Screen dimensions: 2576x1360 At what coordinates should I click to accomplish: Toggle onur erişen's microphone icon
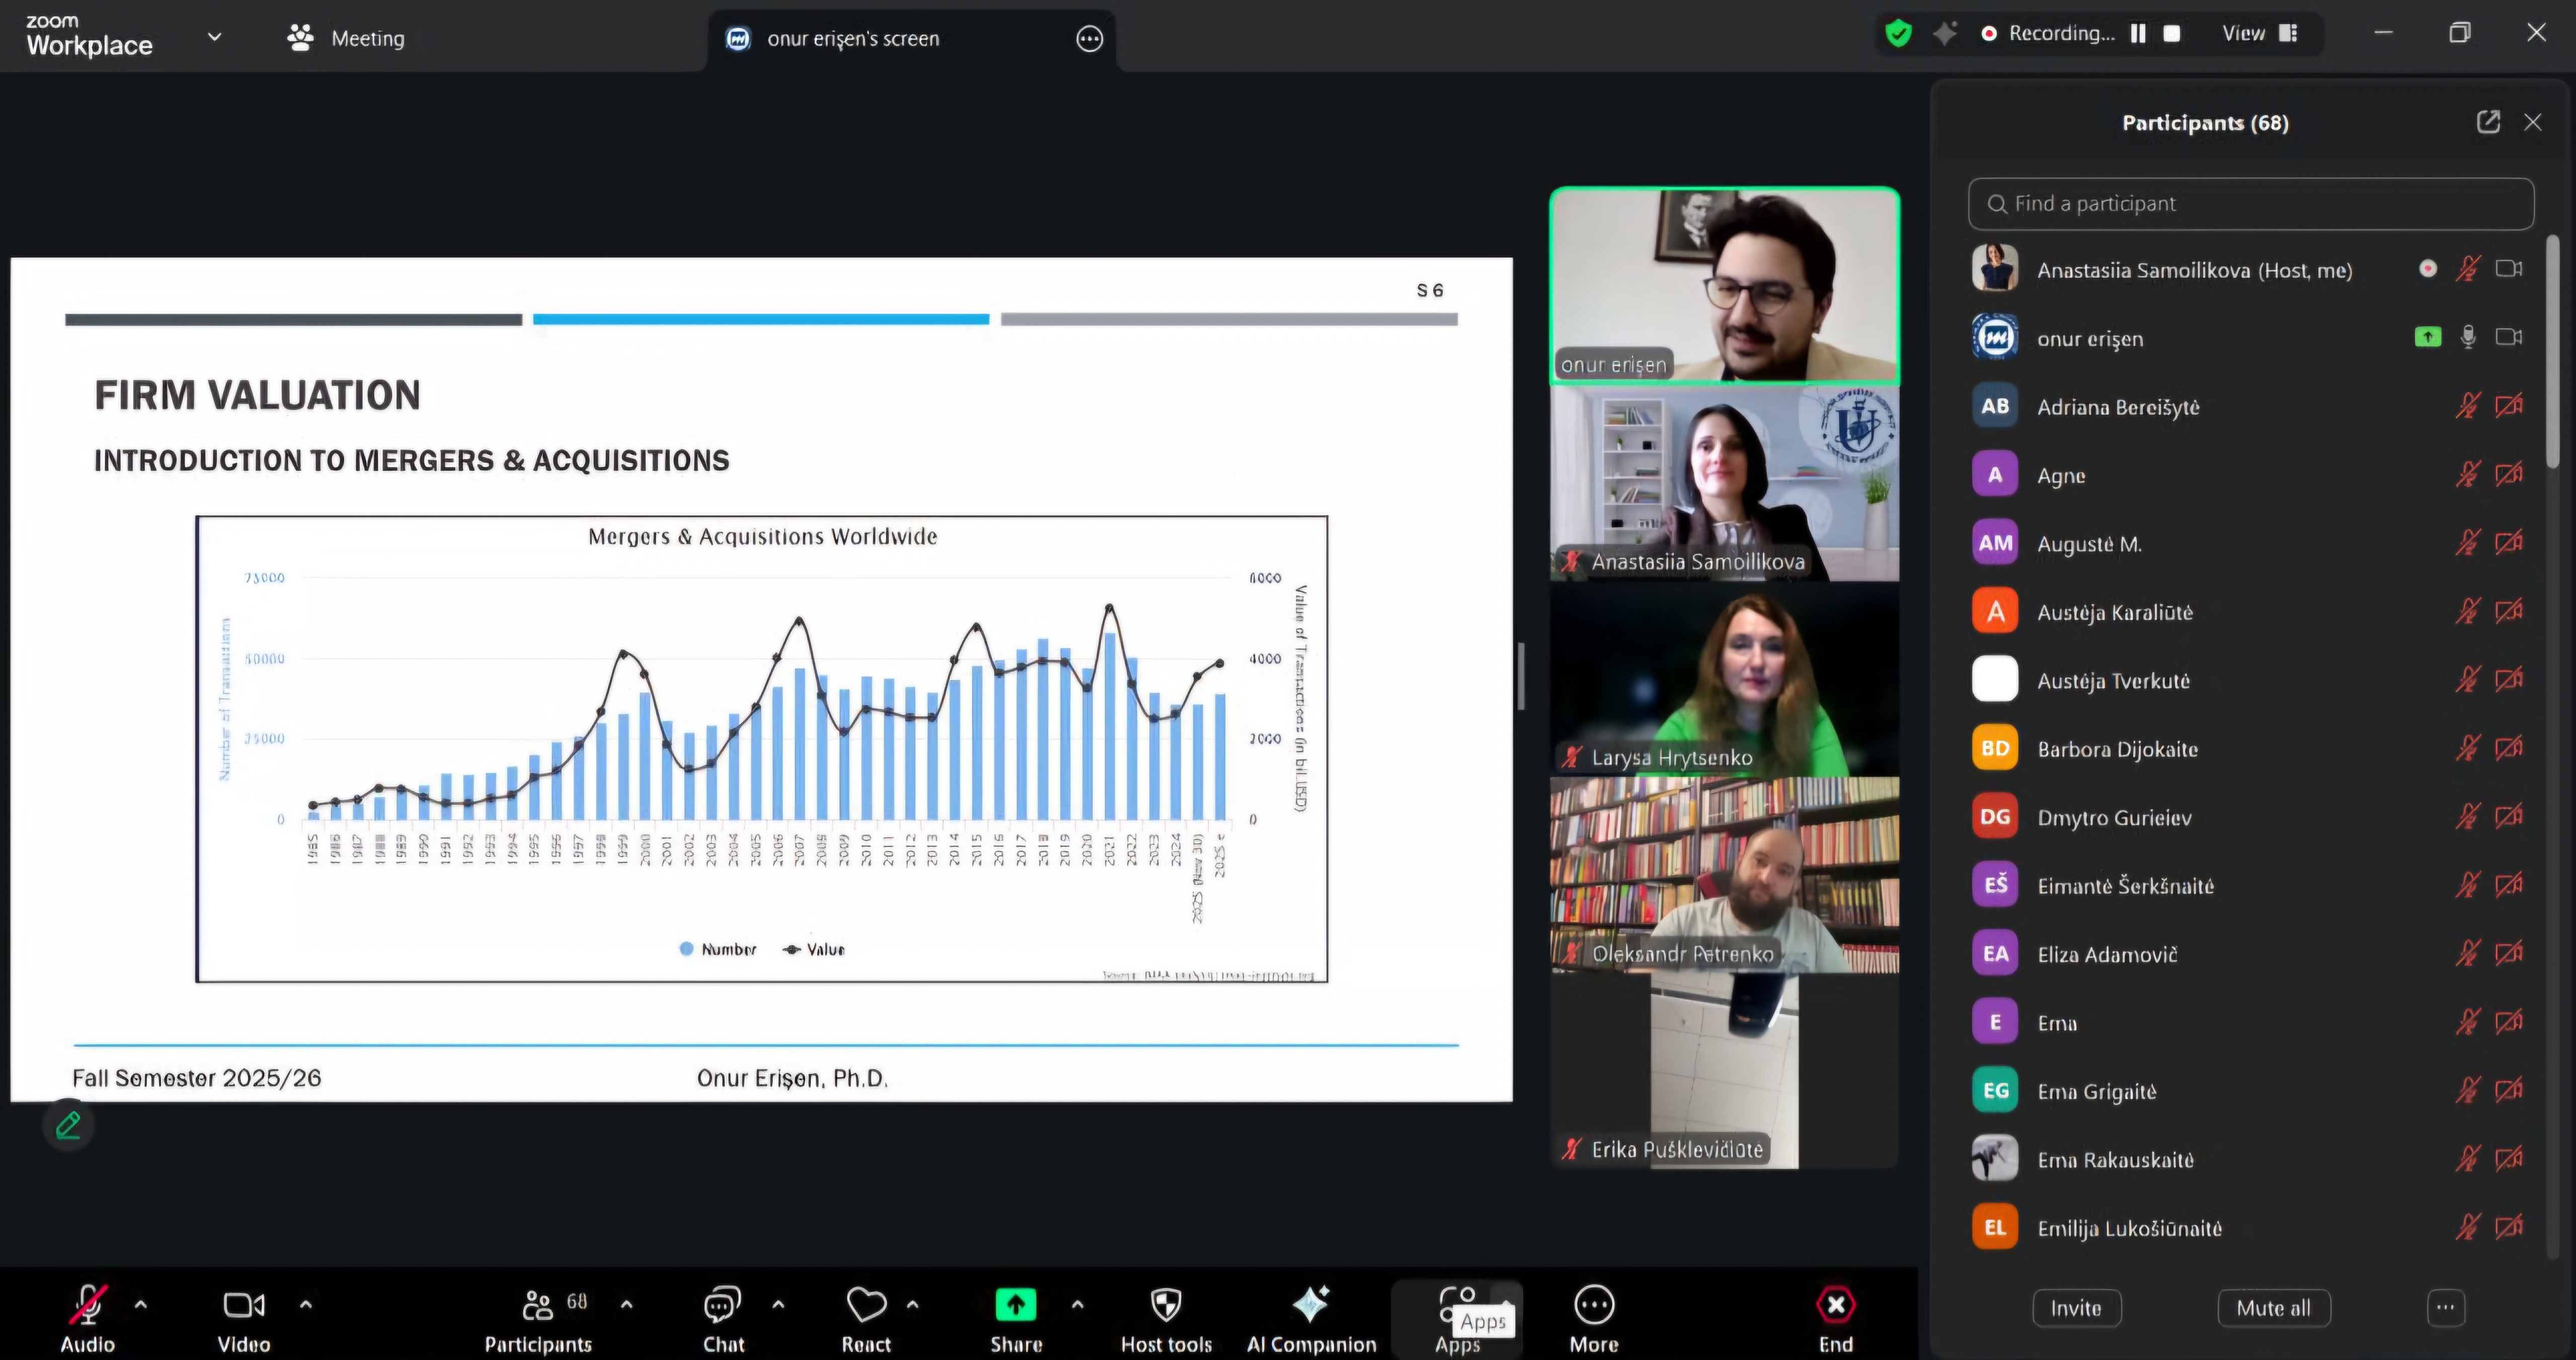pos(2468,337)
